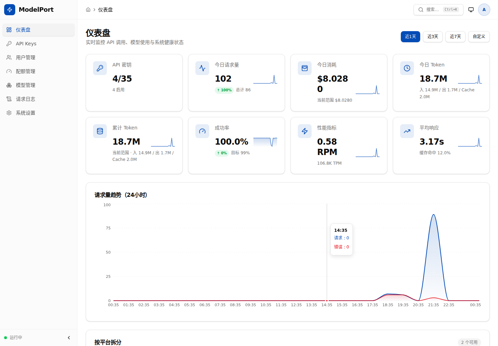This screenshot has height=346, width=498.
Task: Click the search magnifier icon
Action: pyautogui.click(x=421, y=10)
